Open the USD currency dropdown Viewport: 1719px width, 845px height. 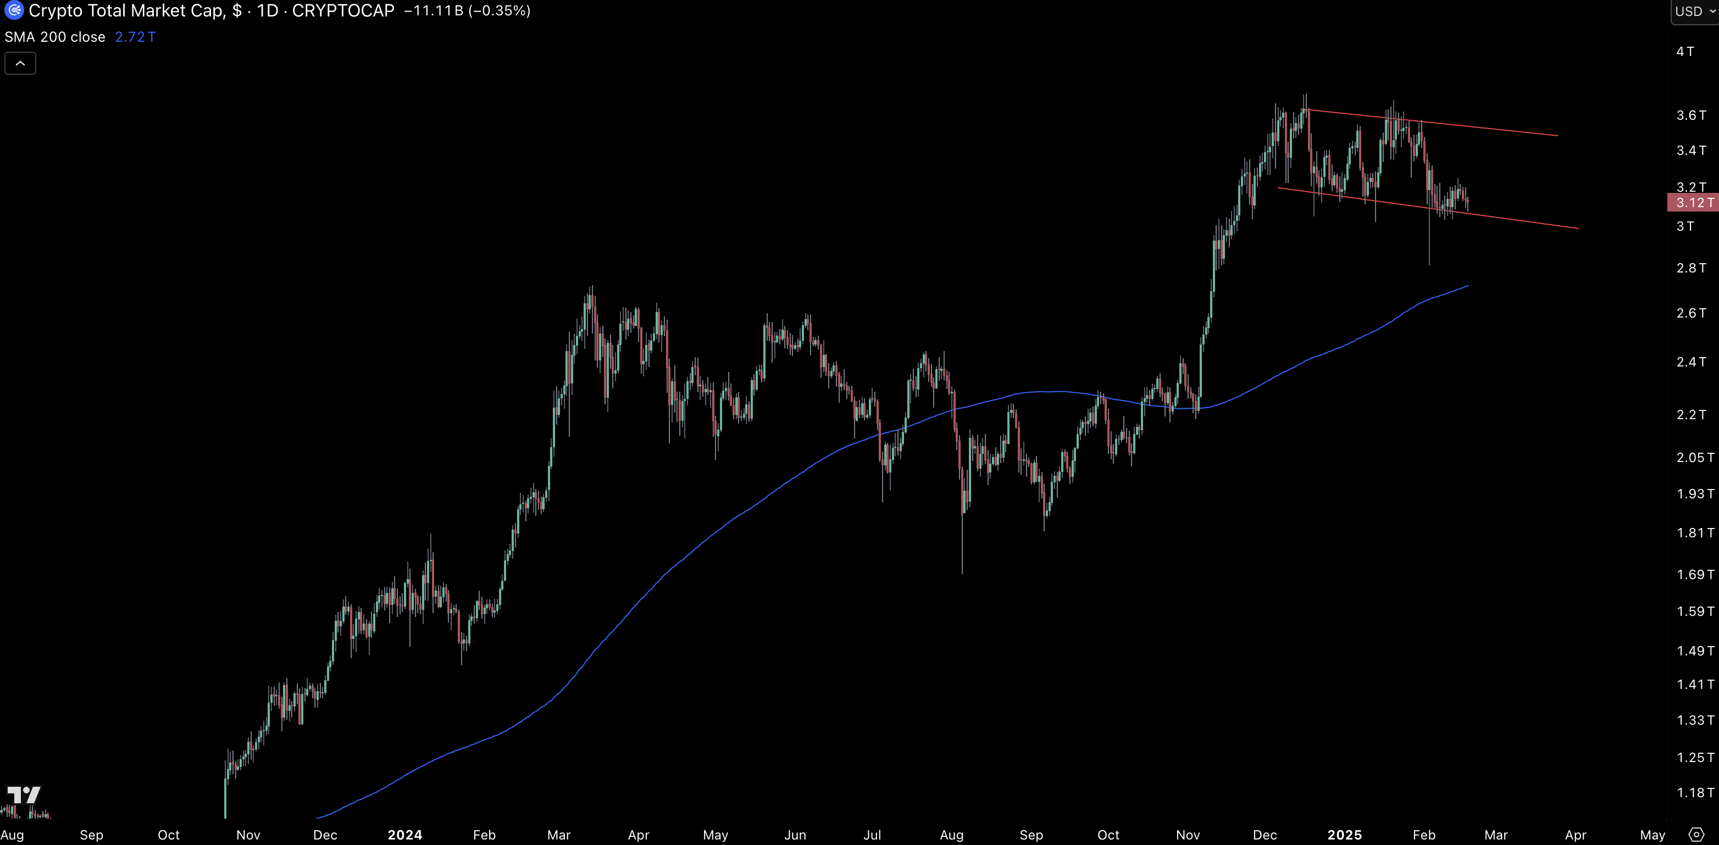pyautogui.click(x=1694, y=12)
